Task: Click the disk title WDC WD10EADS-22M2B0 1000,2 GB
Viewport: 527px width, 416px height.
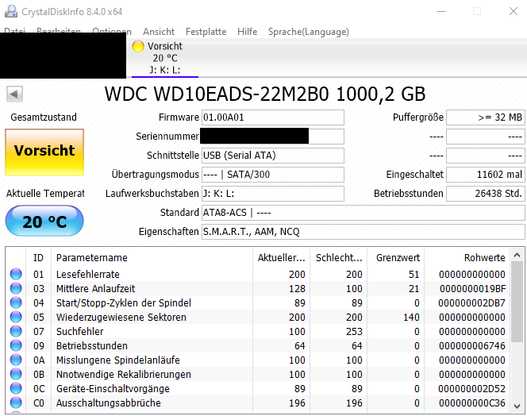Action: pos(265,94)
